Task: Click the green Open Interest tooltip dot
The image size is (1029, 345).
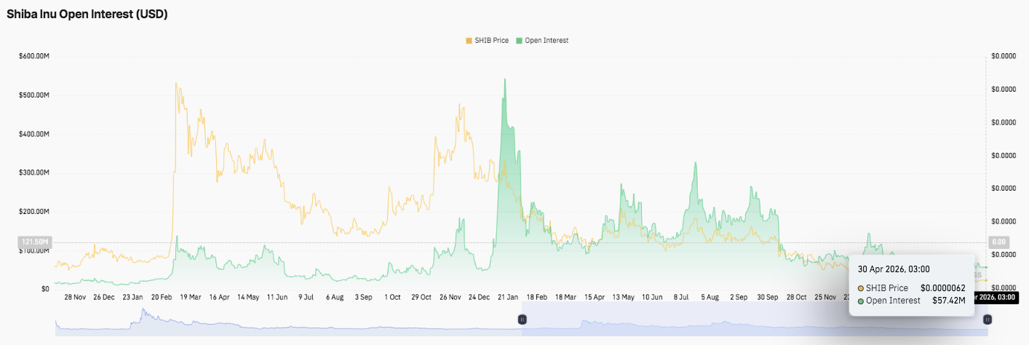Action: coord(861,301)
